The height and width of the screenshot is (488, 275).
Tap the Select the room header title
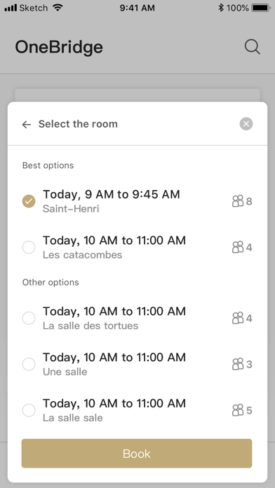[x=78, y=124]
